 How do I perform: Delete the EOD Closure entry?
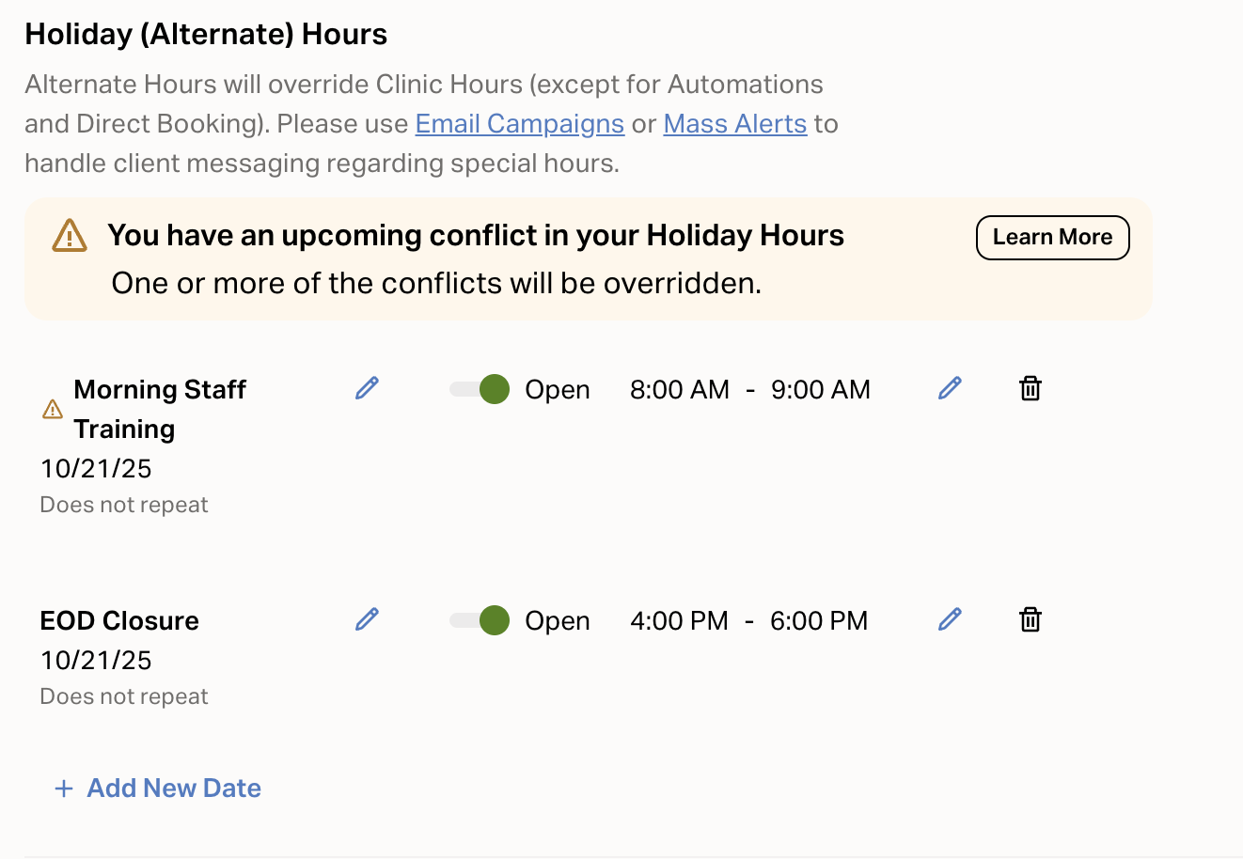(1031, 619)
